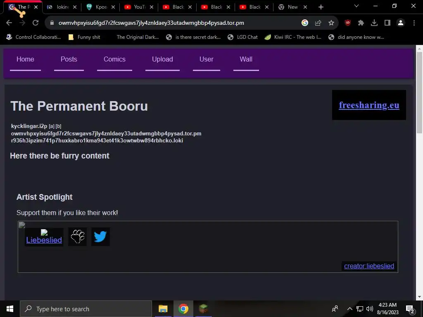Switch to the YouTube tab
The image size is (423, 317).
tap(138, 7)
